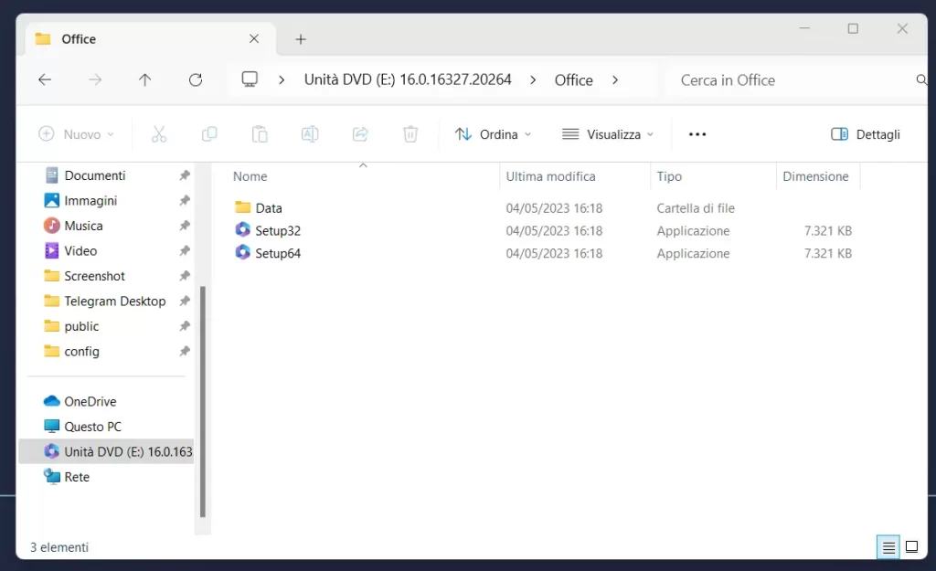Viewport: 936px width, 571px height.
Task: Open Documenti in the sidebar
Action: click(95, 175)
